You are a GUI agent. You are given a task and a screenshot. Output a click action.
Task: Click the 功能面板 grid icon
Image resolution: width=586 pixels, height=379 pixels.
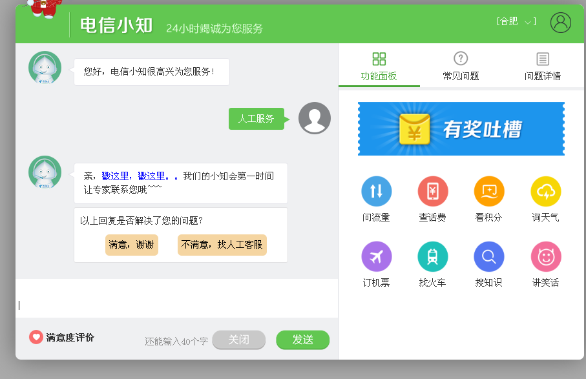click(379, 59)
